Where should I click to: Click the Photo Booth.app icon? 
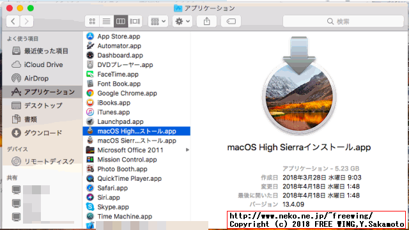point(90,169)
